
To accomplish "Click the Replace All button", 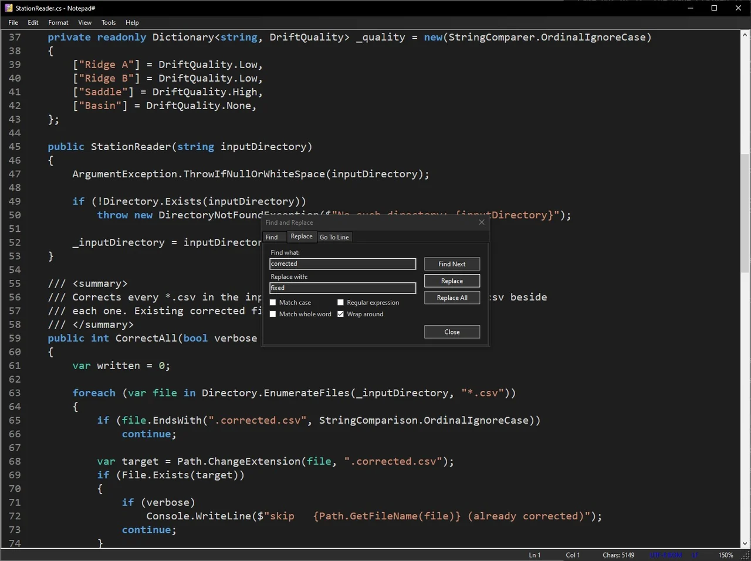I will coord(452,298).
